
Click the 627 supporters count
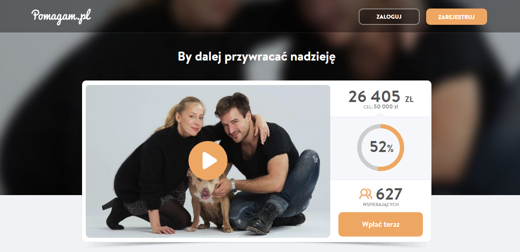(x=389, y=194)
